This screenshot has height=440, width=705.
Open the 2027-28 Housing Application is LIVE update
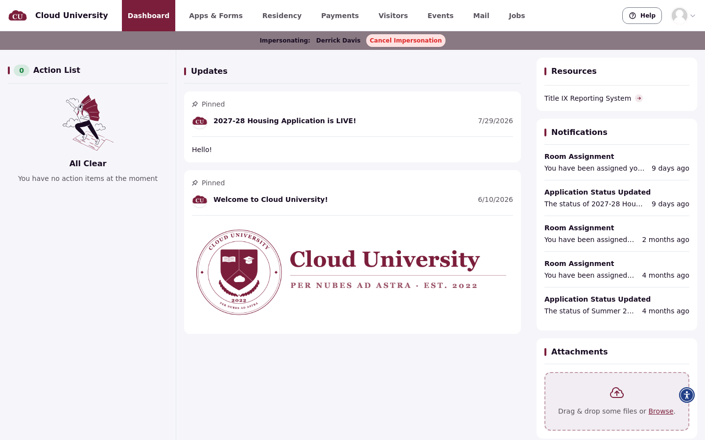click(284, 121)
